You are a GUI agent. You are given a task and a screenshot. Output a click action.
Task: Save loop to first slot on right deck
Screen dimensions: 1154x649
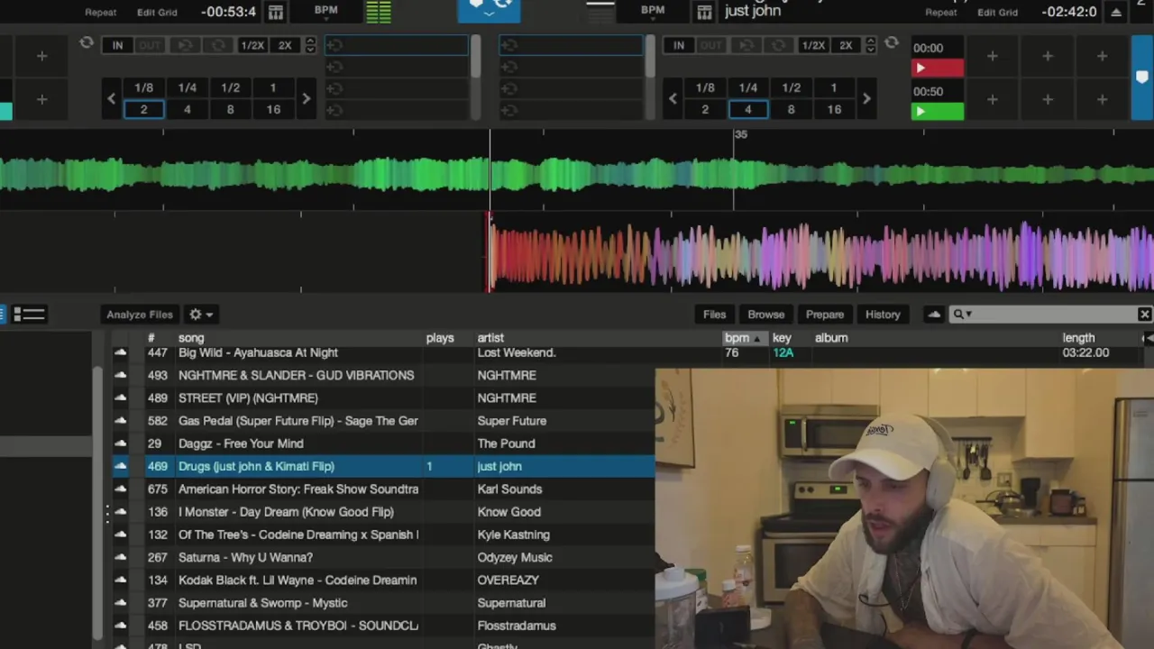click(x=571, y=45)
